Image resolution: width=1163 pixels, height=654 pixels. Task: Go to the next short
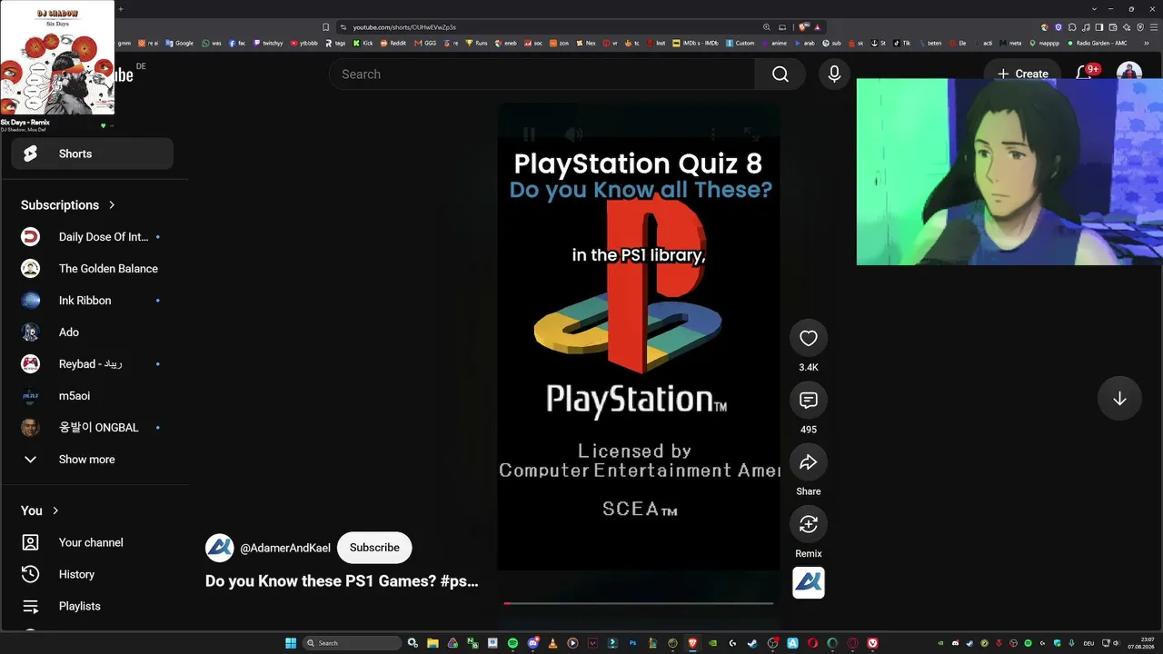1119,399
